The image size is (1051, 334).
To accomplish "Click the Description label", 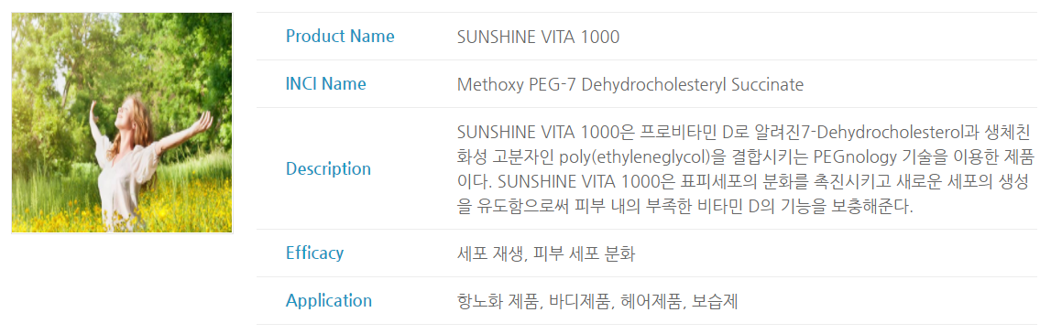I will tap(328, 168).
